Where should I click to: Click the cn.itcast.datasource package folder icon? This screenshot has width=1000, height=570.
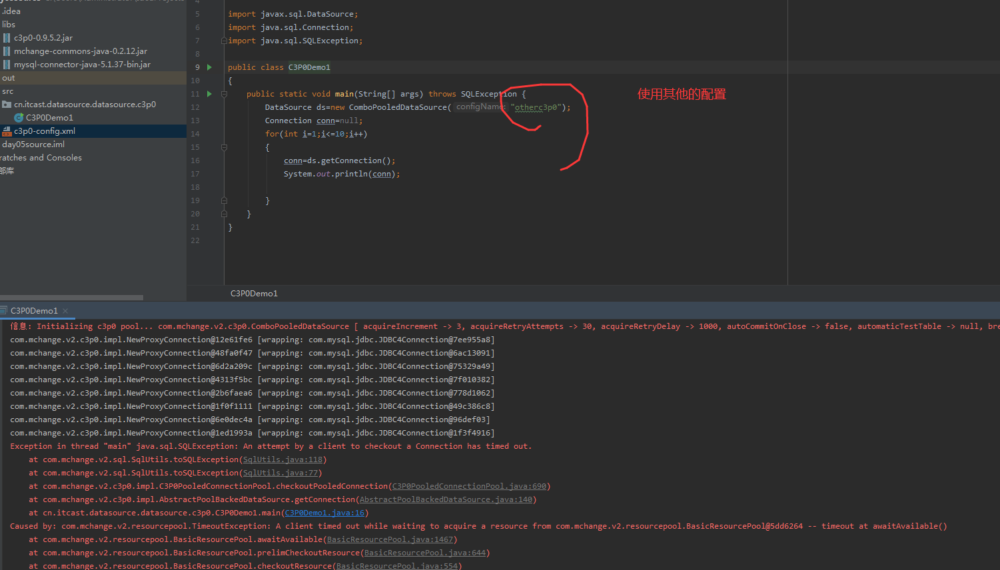[7, 105]
